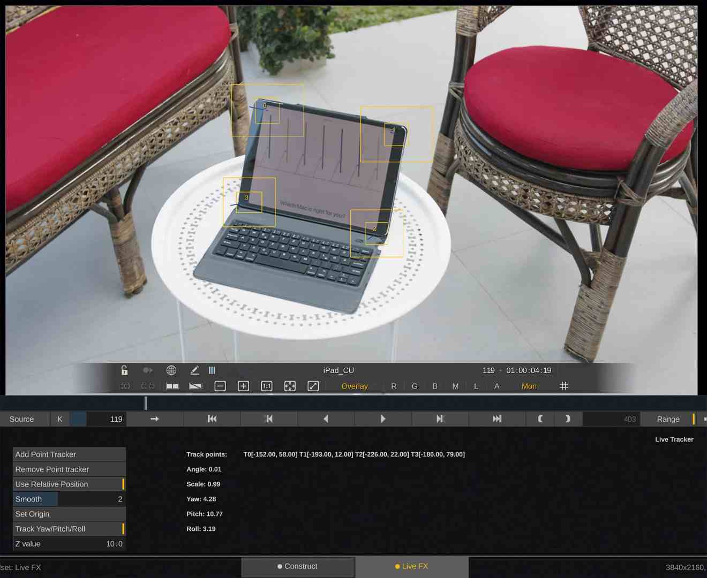Select the annotation pencil tool

click(x=195, y=370)
